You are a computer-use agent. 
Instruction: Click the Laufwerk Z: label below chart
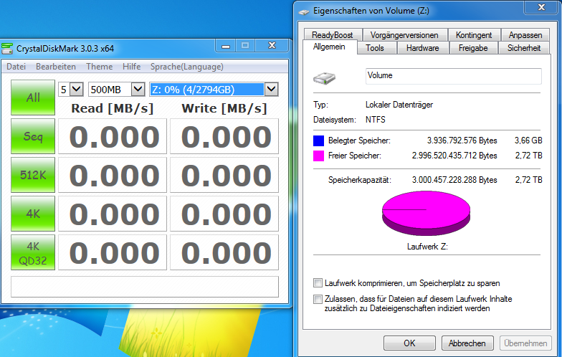coord(427,247)
